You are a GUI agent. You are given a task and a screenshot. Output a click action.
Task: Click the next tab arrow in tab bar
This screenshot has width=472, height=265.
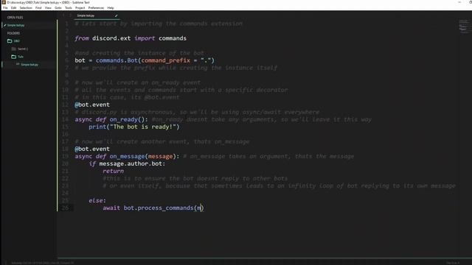71,15
